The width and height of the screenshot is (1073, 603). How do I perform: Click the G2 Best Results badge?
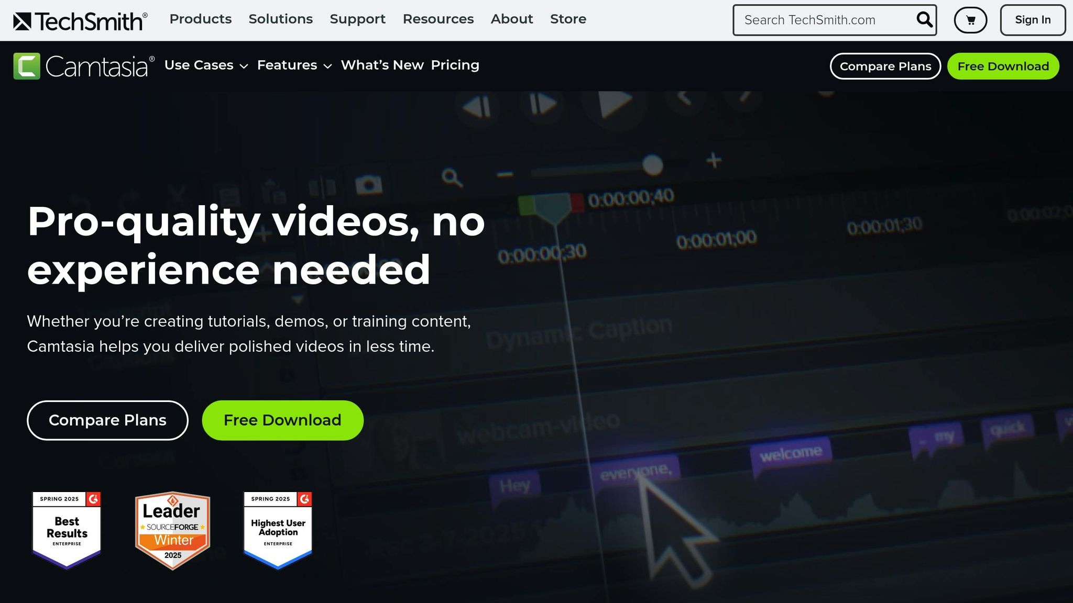pos(67,530)
